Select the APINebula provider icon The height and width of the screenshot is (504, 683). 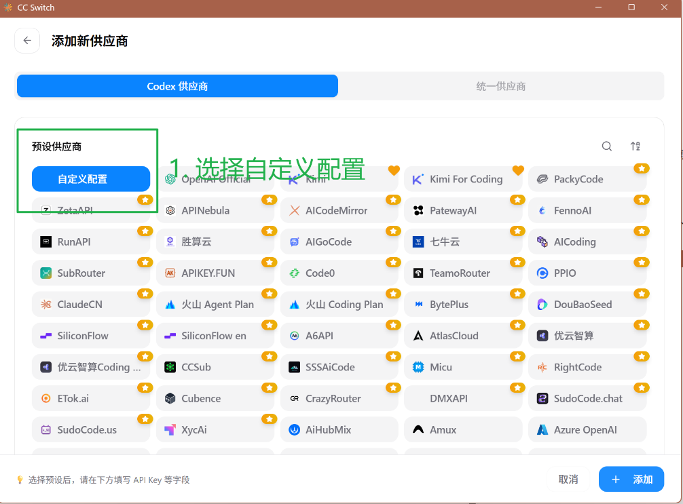[x=170, y=211]
